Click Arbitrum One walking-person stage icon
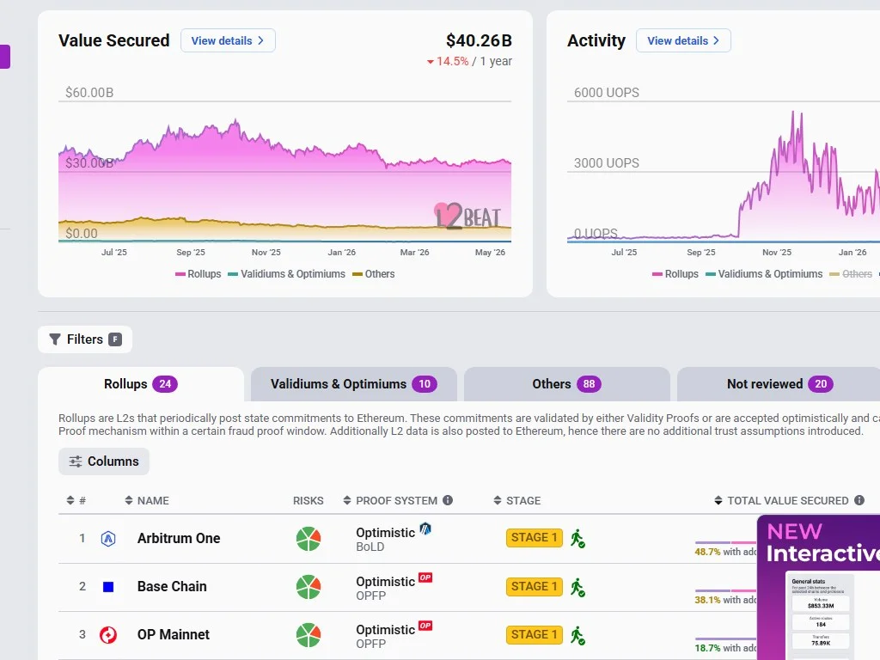Viewport: 880px width, 660px height. tap(577, 539)
